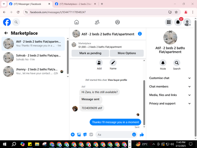Open the Jhonny conversation in the list
This screenshot has width=197, height=148.
pyautogui.click(x=33, y=71)
